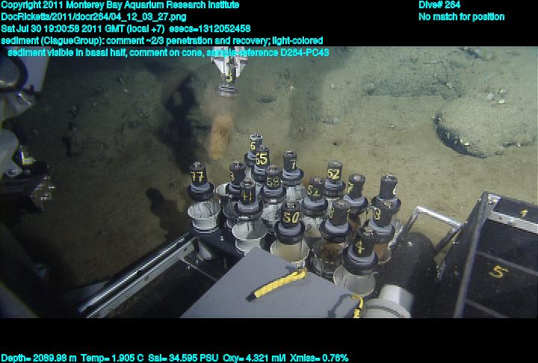
Task: Click the 'Dive# 264' label
Action: click(x=439, y=5)
